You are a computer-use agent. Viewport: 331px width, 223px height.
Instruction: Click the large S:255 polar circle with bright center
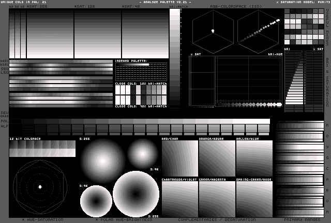[102, 161]
